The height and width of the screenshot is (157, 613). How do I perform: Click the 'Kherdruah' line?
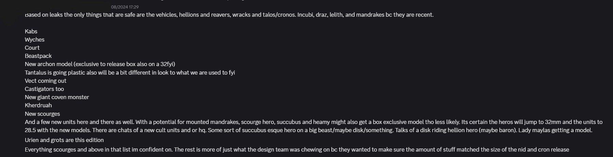38,105
